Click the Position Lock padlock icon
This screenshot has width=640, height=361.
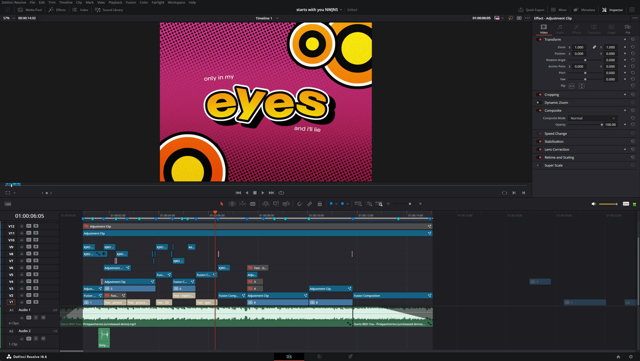(320, 204)
